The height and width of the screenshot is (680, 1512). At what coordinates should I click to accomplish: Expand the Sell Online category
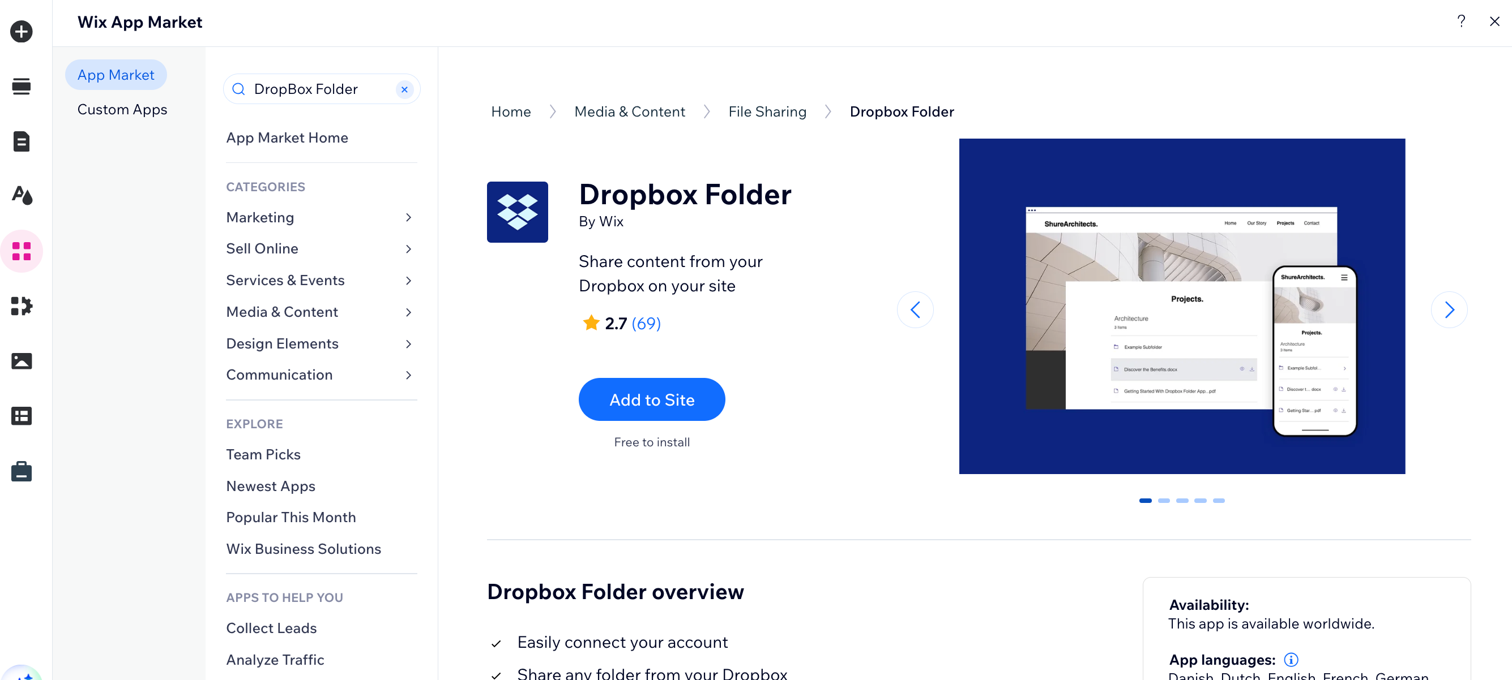point(410,248)
